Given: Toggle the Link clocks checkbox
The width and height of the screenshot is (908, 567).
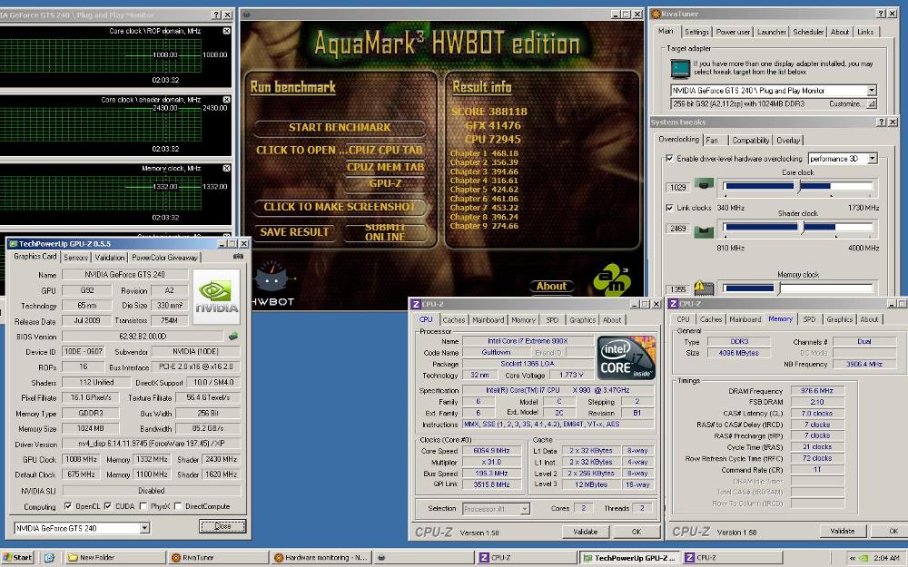Looking at the screenshot, I should coord(669,208).
